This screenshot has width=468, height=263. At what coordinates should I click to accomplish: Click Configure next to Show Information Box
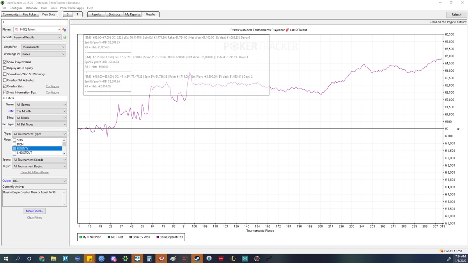(x=52, y=92)
